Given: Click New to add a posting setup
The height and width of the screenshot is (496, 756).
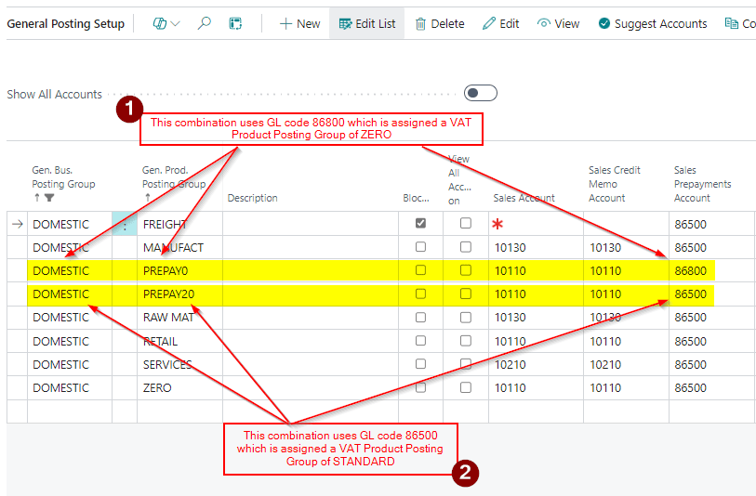Looking at the screenshot, I should 299,23.
